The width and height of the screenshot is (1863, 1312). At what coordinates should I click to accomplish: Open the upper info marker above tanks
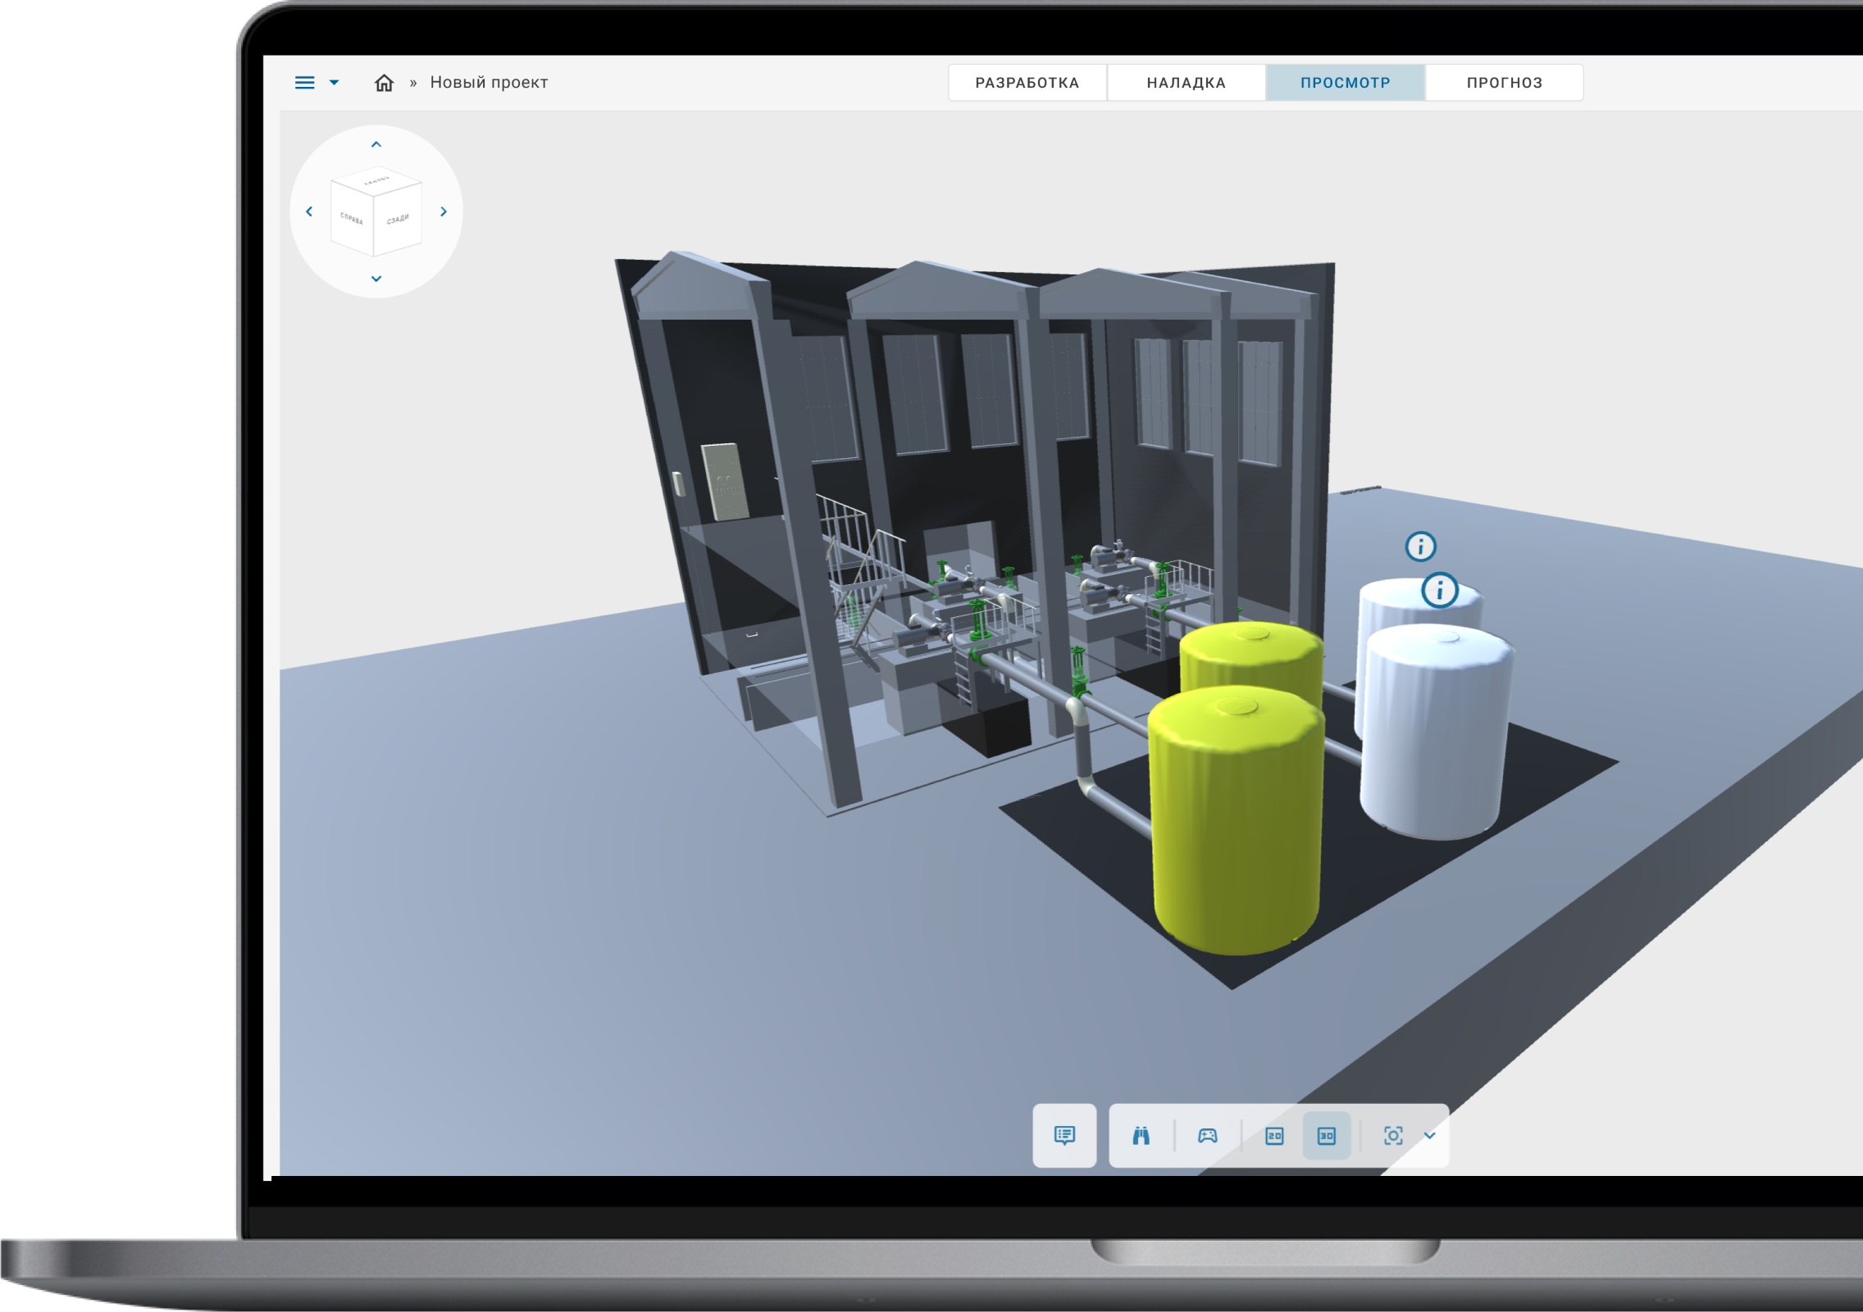(x=1420, y=546)
